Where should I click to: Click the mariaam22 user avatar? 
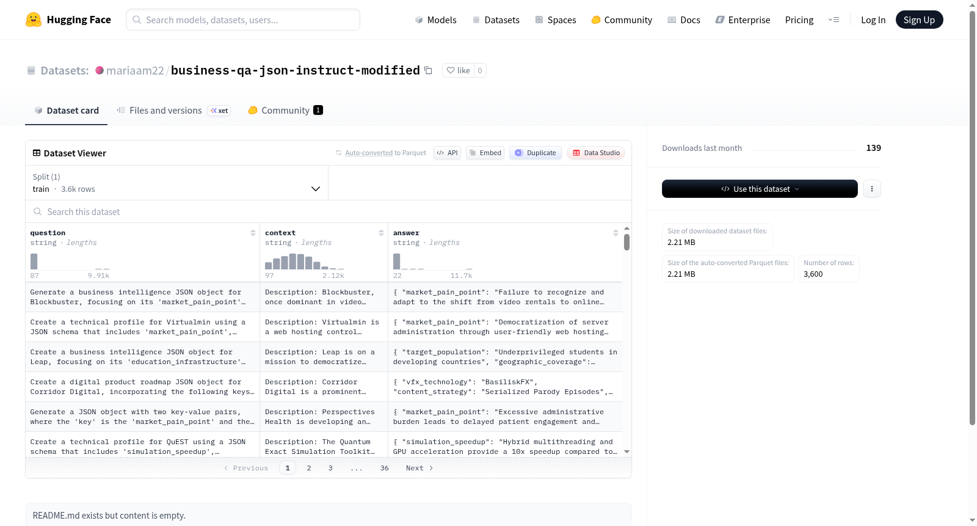pos(100,70)
